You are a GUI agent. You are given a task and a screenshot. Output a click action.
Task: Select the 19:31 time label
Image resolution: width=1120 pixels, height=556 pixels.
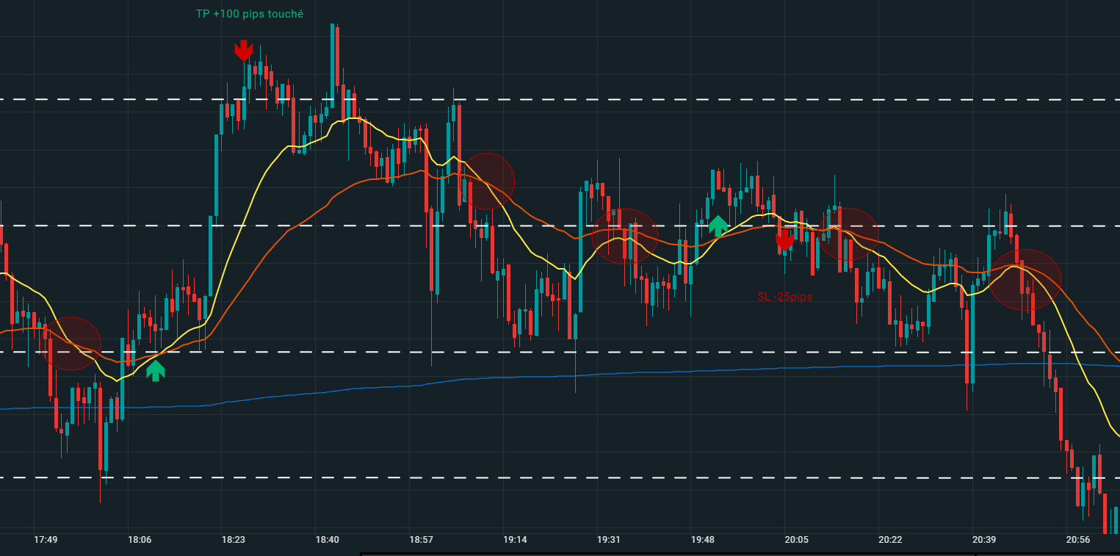[x=609, y=540]
